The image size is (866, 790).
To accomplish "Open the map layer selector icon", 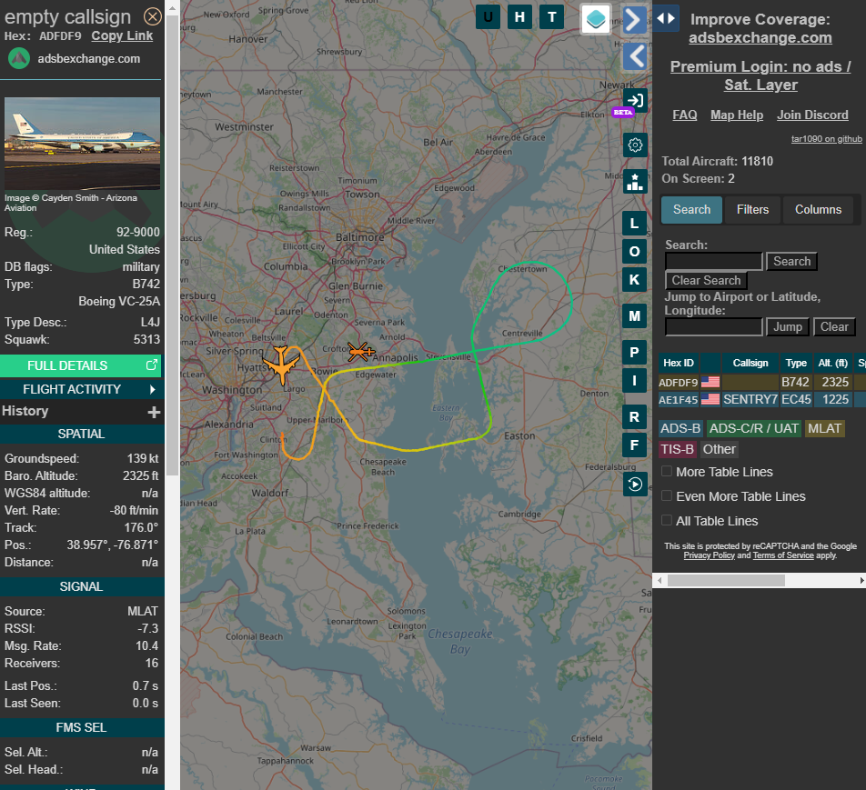I will (595, 19).
